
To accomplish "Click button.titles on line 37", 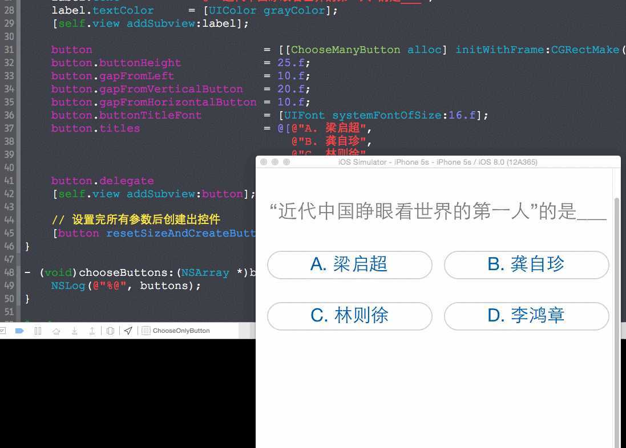I will (x=95, y=128).
